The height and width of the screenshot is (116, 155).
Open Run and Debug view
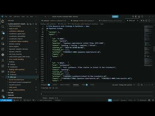point(3,38)
